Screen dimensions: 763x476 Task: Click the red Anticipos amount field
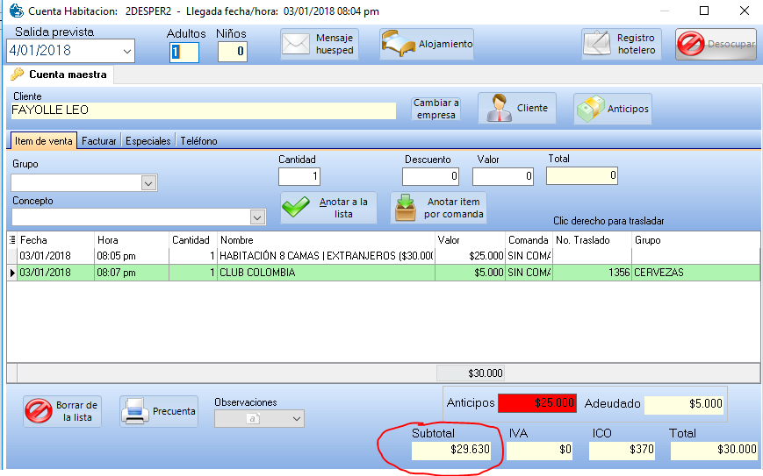point(536,403)
